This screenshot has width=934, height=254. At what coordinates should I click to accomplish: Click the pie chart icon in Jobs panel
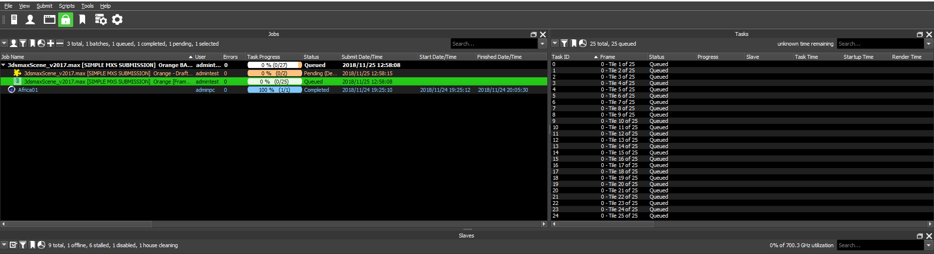[x=41, y=44]
